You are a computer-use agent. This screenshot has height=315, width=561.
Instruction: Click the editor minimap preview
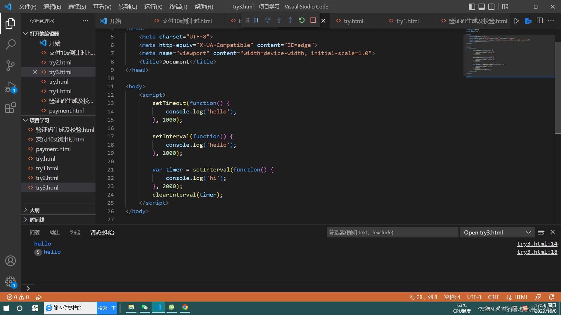509,53
